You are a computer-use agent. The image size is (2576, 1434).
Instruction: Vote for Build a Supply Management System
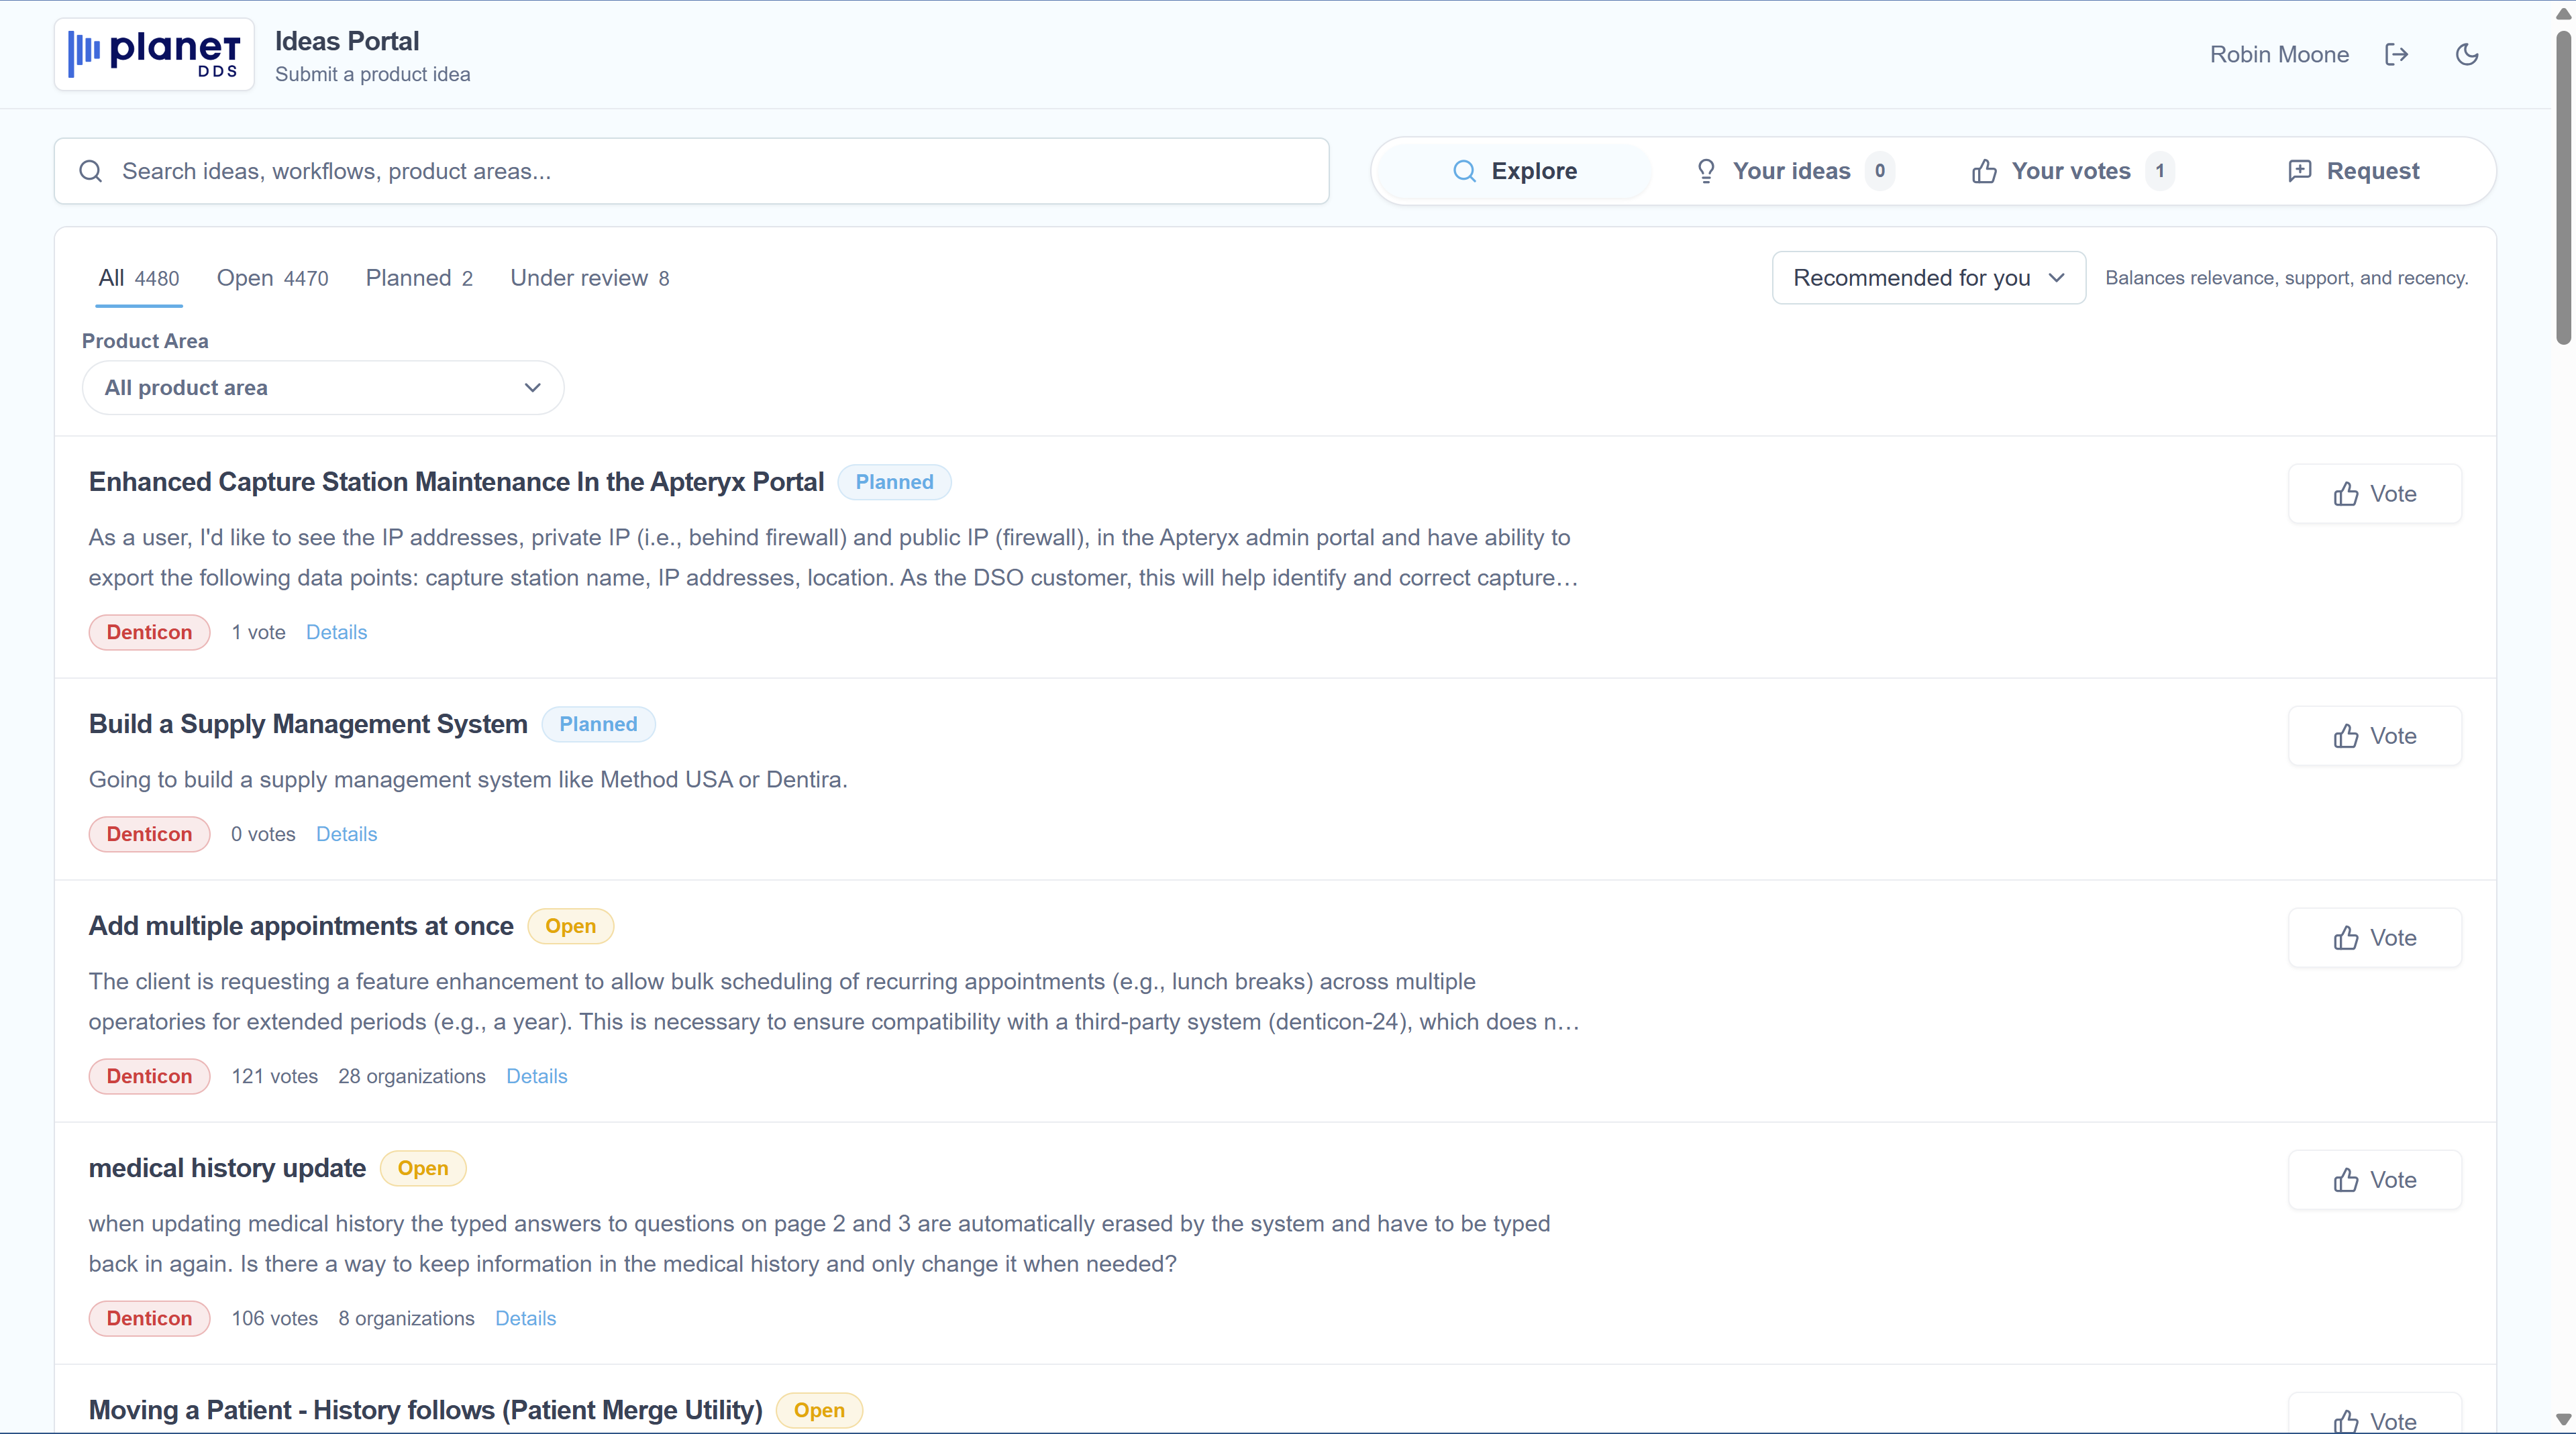[x=2374, y=736]
